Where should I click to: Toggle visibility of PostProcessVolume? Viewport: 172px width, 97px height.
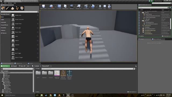[139, 18]
